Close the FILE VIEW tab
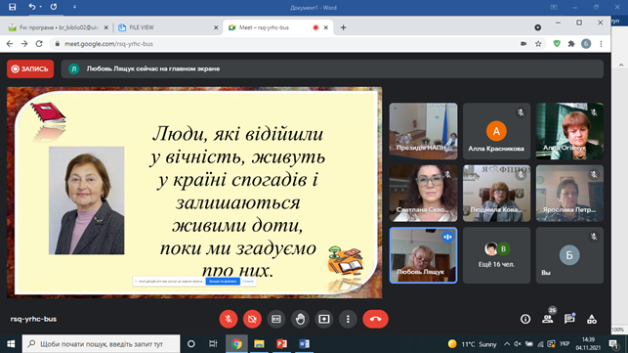 coord(216,27)
